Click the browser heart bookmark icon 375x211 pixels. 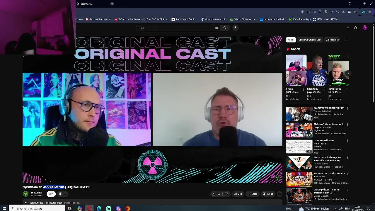tap(337, 12)
